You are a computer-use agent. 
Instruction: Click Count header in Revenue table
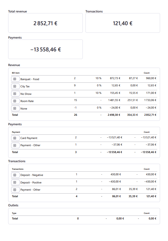click(146, 73)
